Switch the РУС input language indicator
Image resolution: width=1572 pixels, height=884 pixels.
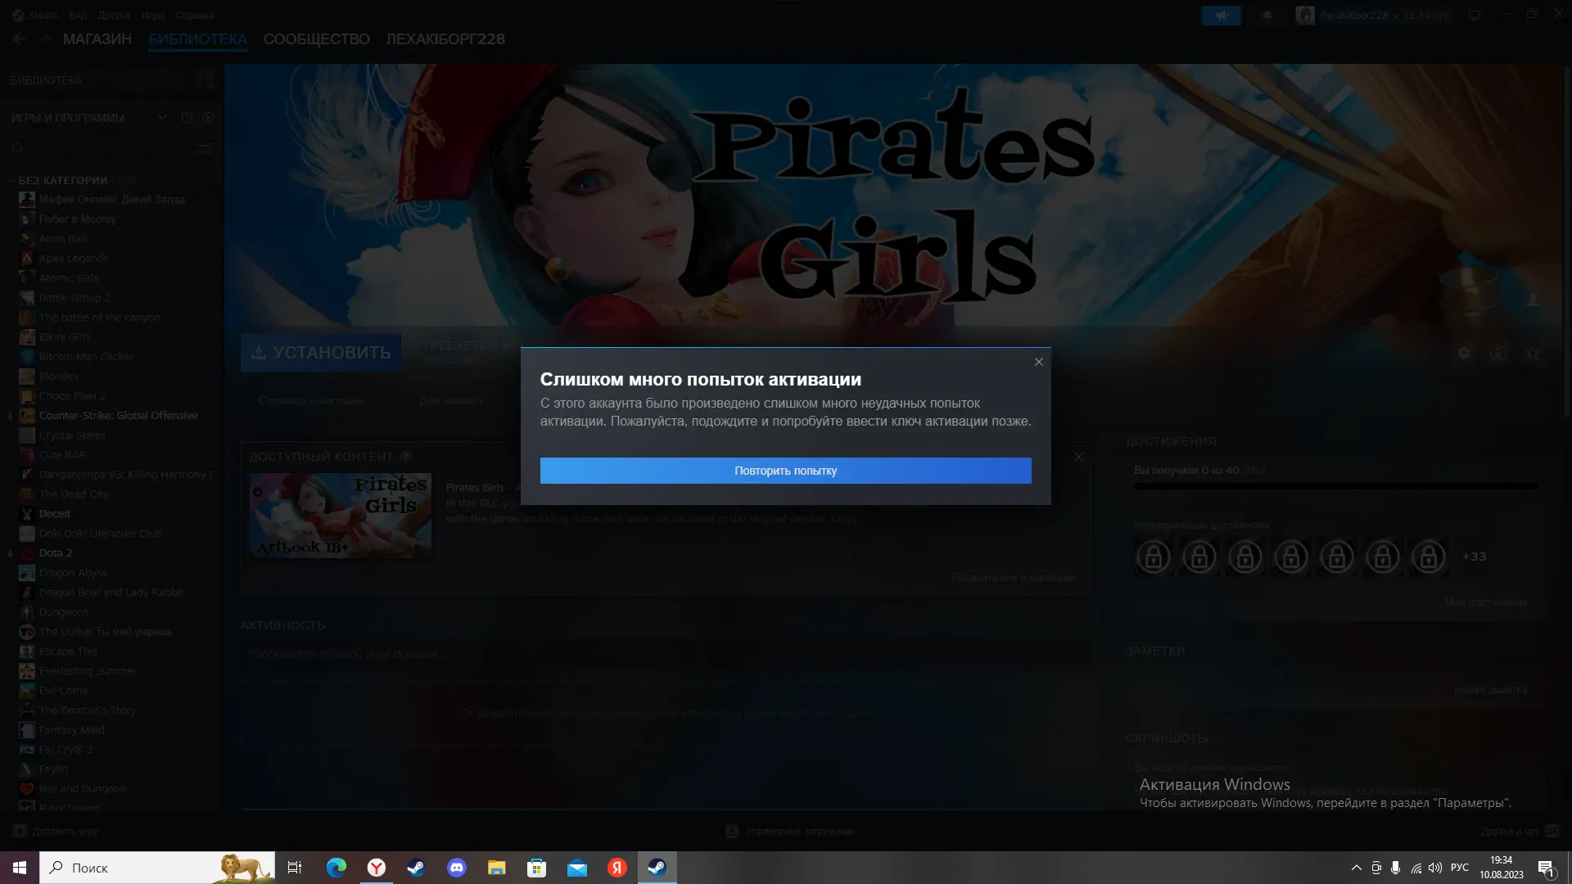click(1459, 868)
